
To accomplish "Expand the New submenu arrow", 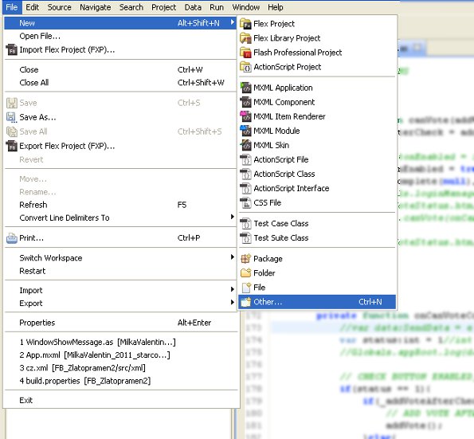I will click(x=232, y=22).
